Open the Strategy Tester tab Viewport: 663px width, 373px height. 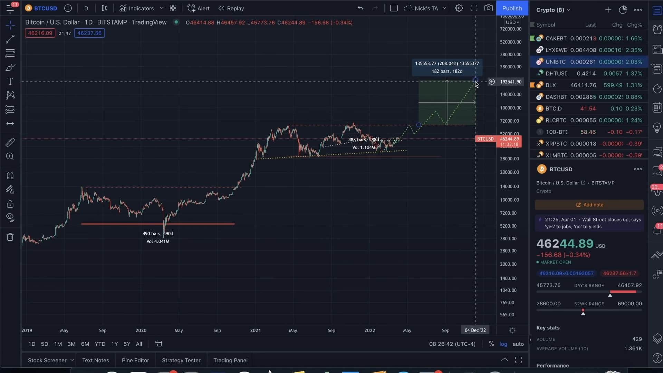181,360
